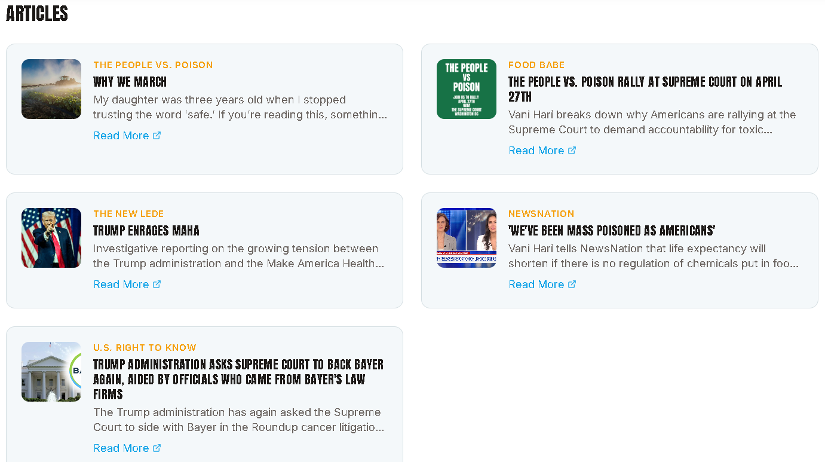Image resolution: width=825 pixels, height=462 pixels.
Task: Click external-link icon on Why We March card
Action: click(x=157, y=136)
